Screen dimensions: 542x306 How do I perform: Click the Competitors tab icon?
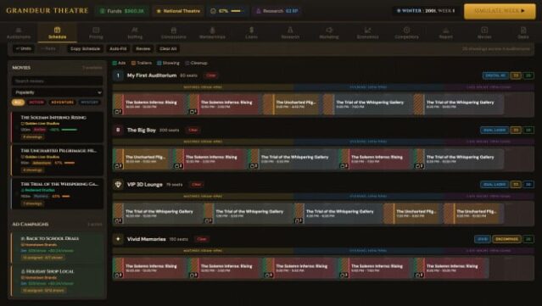406,30
